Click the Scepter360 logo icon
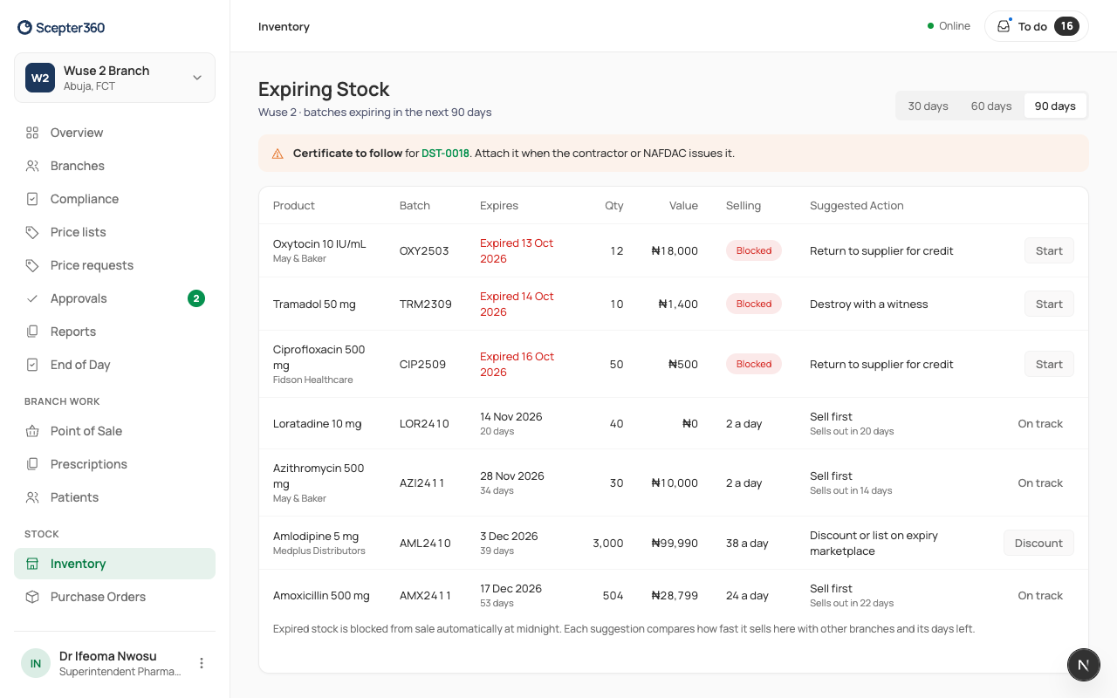The height and width of the screenshot is (698, 1117). point(25,27)
